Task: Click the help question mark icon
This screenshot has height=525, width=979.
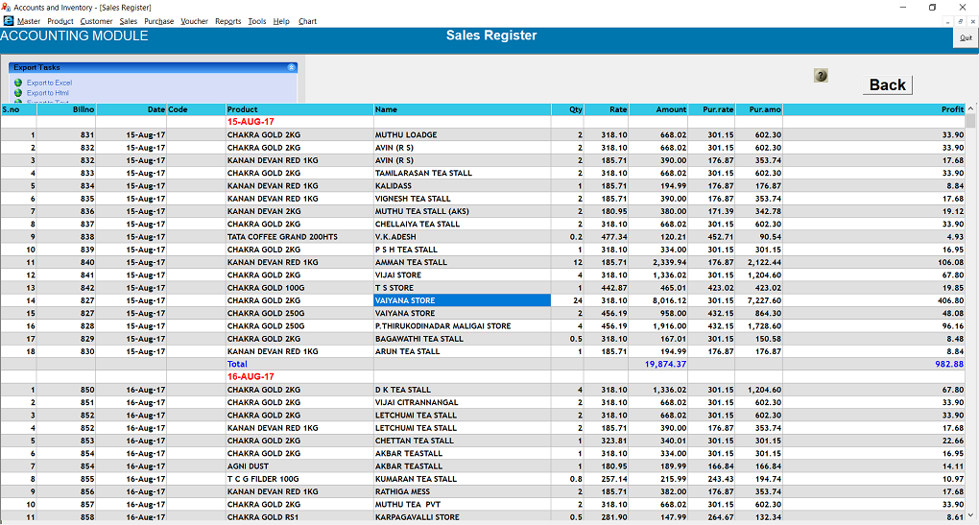Action: pos(821,76)
